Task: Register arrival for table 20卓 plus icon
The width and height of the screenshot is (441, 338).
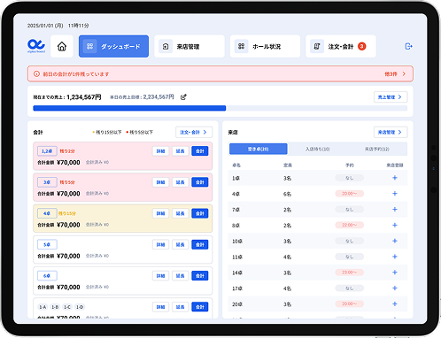Action: pos(395,304)
